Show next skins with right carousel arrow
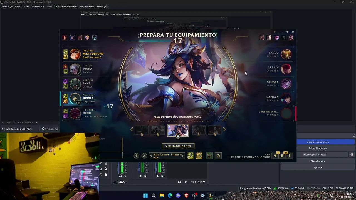The height and width of the screenshot is (200, 356). pyautogui.click(x=224, y=129)
